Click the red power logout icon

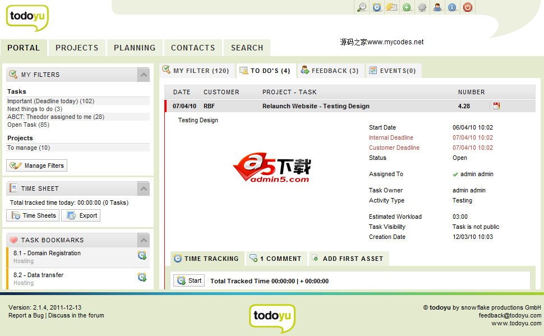tap(467, 7)
